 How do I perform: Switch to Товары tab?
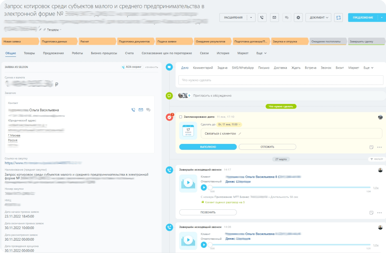click(29, 53)
